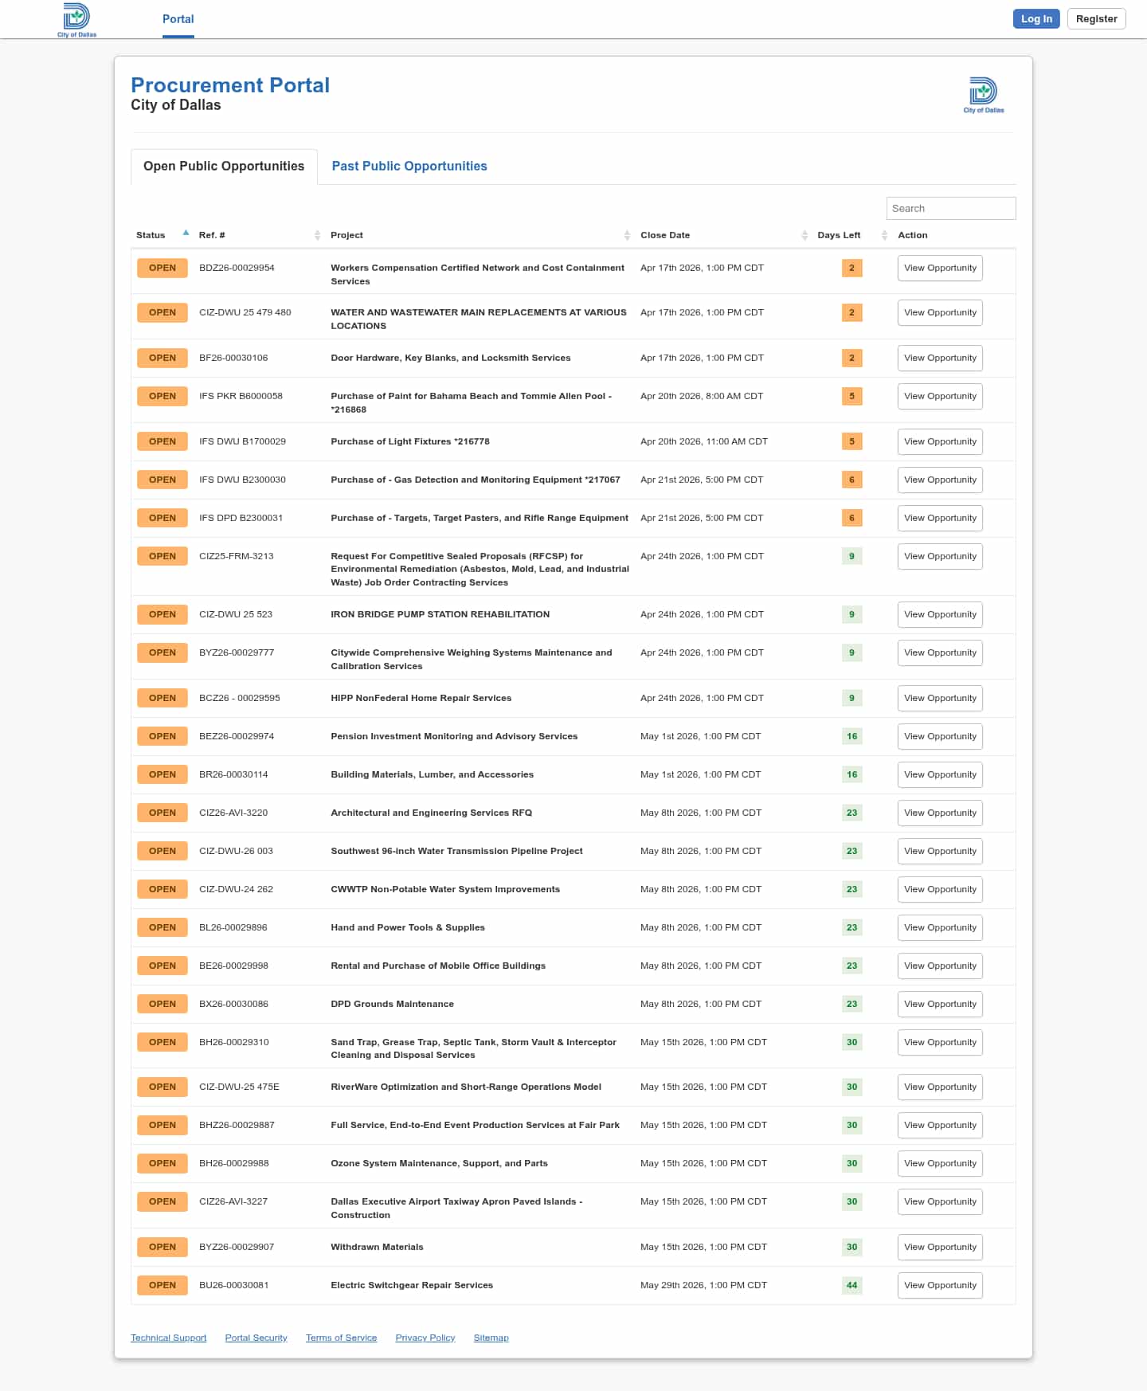The height and width of the screenshot is (1391, 1147).
Task: Sort table by Project column
Action: tap(627, 235)
